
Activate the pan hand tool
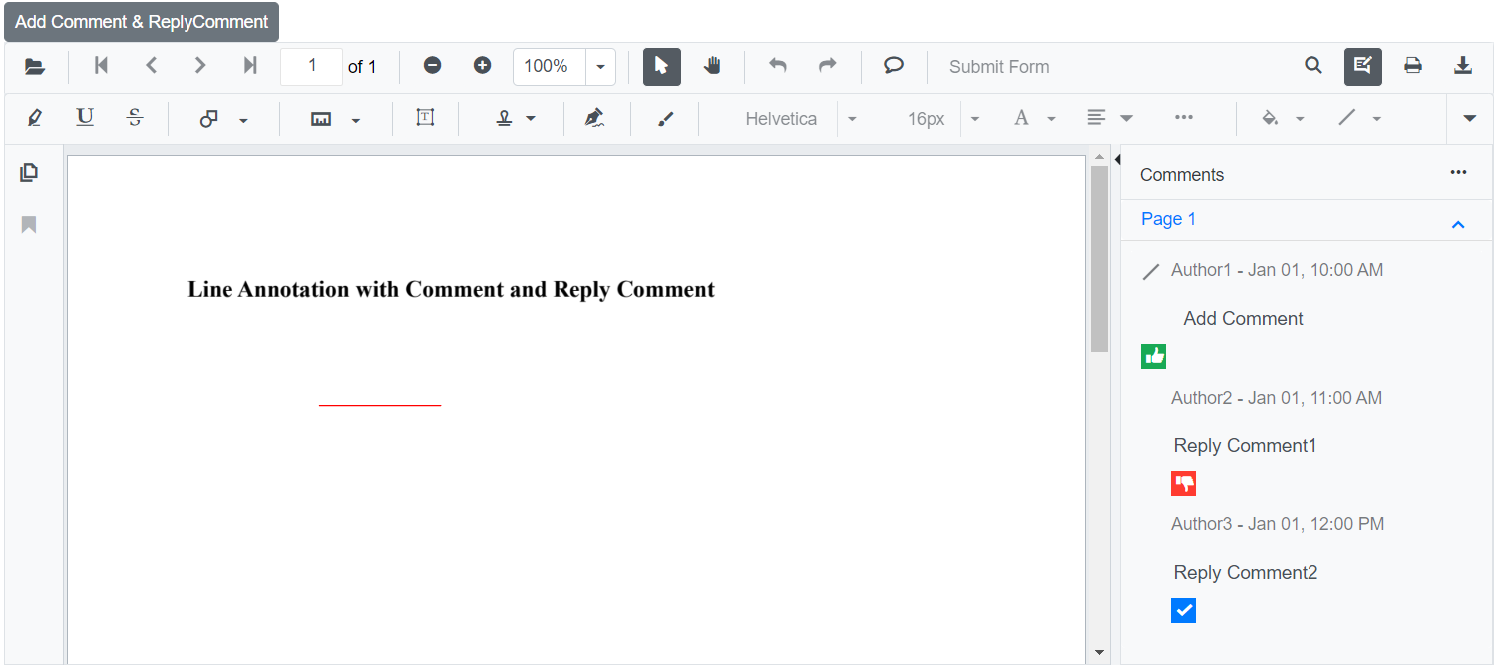coord(712,66)
